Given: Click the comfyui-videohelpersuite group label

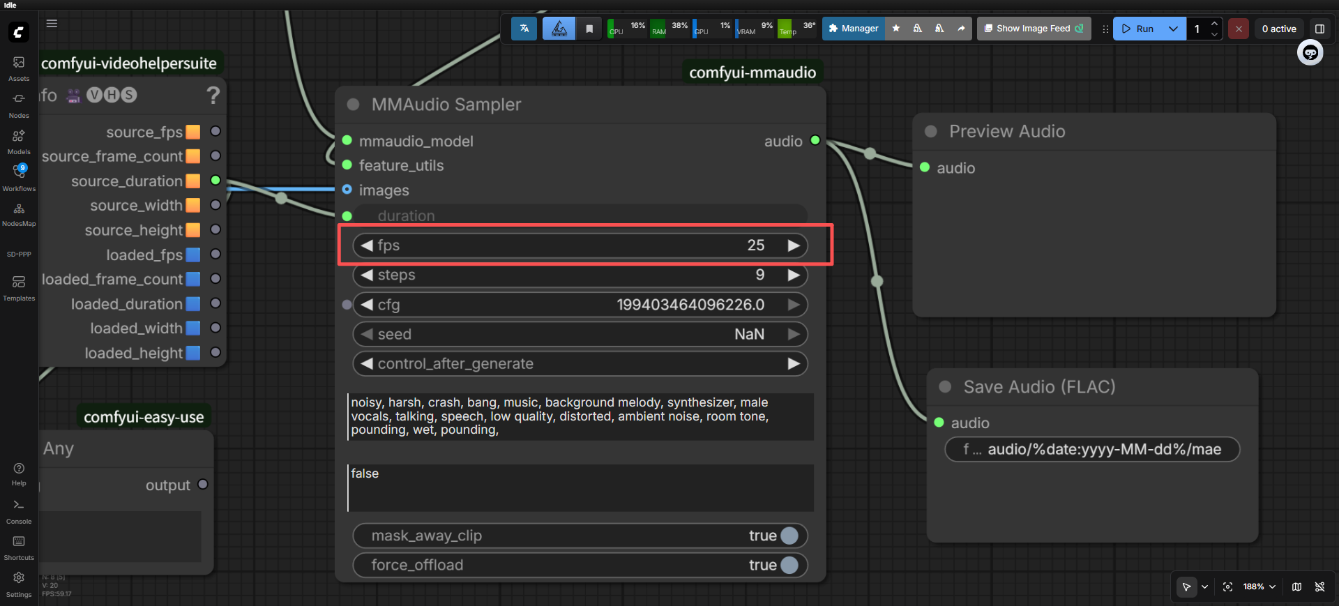Looking at the screenshot, I should pyautogui.click(x=129, y=63).
